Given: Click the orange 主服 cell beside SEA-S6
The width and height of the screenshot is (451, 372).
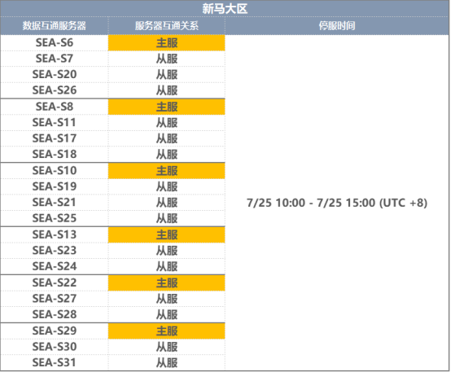Looking at the screenshot, I should [x=167, y=43].
